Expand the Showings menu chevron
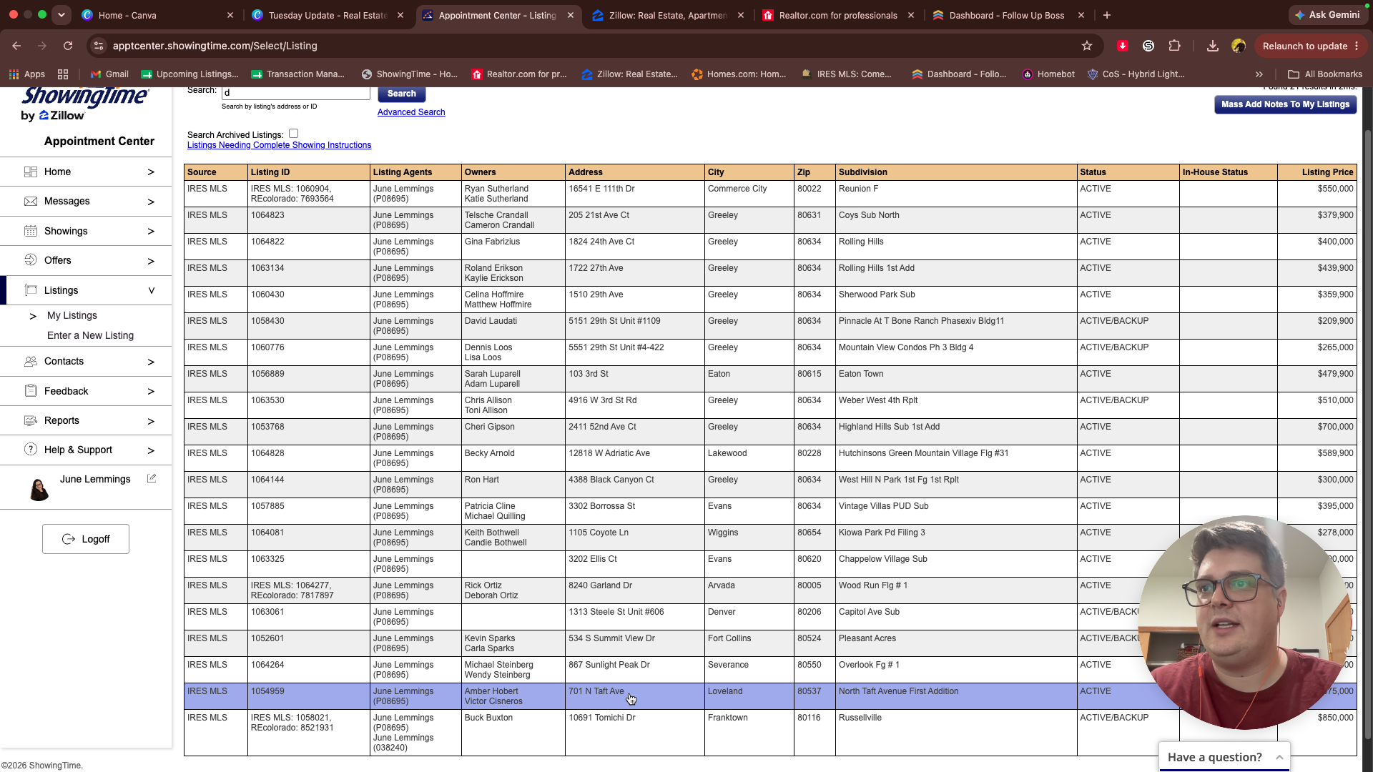 point(151,232)
